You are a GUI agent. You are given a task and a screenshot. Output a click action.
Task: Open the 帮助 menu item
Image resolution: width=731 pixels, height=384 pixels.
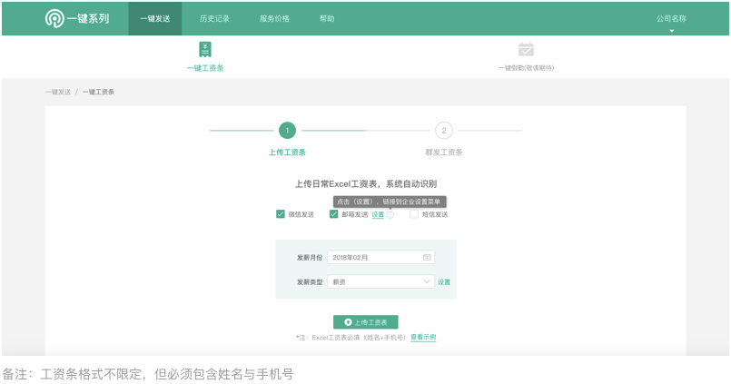point(327,18)
